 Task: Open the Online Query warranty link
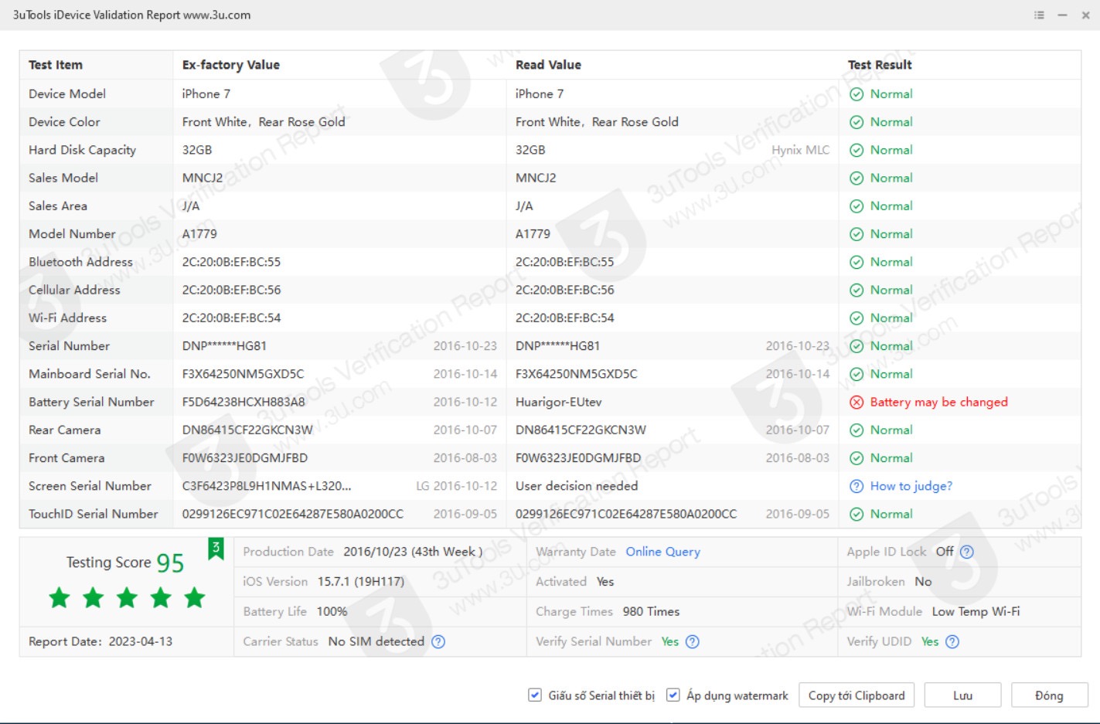tap(662, 552)
